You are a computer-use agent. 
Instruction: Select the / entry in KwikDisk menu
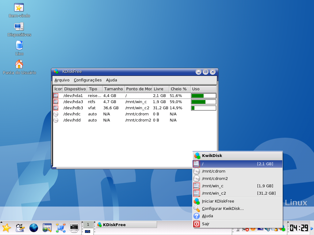click(238, 164)
